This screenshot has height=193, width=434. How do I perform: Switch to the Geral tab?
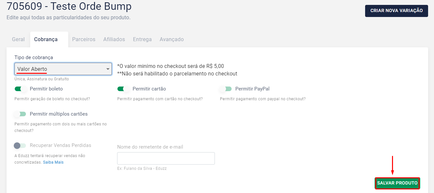[x=18, y=40]
